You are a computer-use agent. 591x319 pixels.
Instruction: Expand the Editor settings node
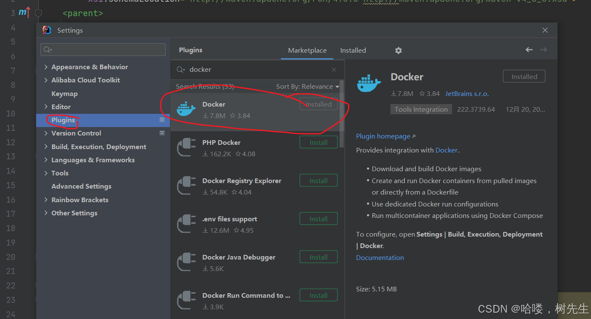click(x=46, y=107)
